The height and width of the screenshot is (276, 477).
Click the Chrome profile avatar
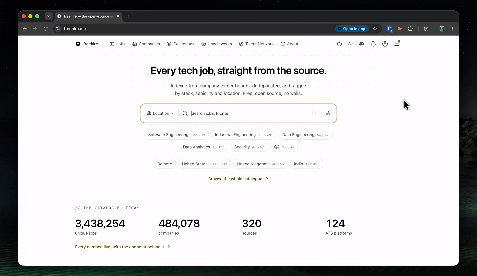coord(442,29)
